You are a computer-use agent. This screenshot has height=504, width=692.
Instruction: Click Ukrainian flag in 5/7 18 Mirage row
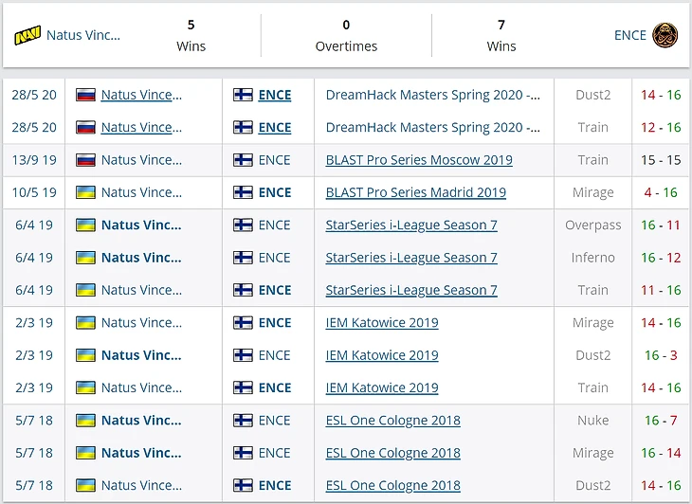click(85, 453)
